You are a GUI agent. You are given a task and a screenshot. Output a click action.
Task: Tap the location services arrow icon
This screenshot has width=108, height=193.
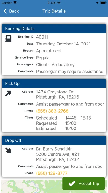pyautogui.click(x=98, y=3)
